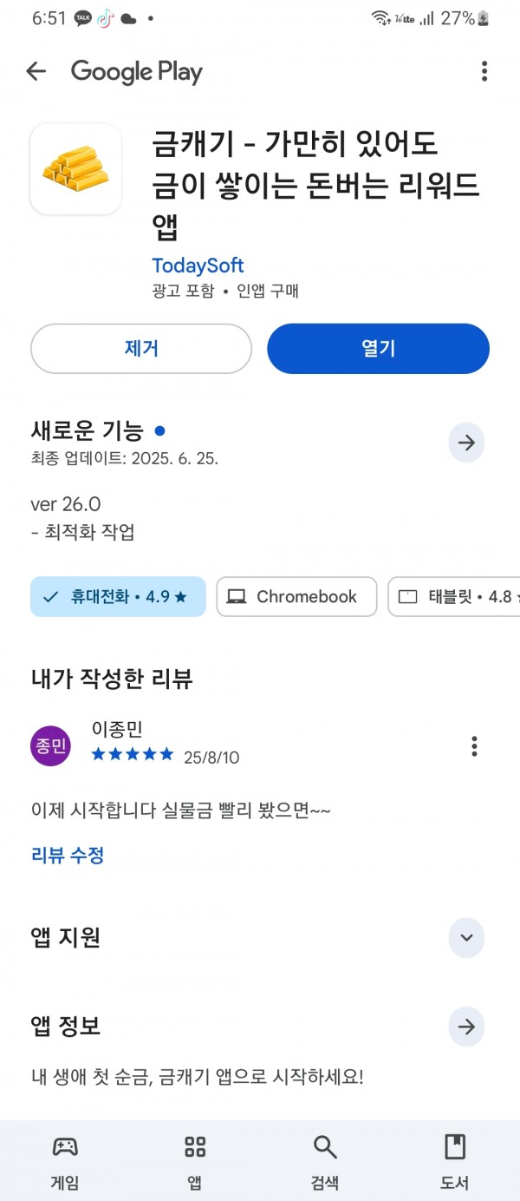This screenshot has height=1201, width=520.
Task: Switch to the 게임 games tab
Action: pyautogui.click(x=65, y=1161)
